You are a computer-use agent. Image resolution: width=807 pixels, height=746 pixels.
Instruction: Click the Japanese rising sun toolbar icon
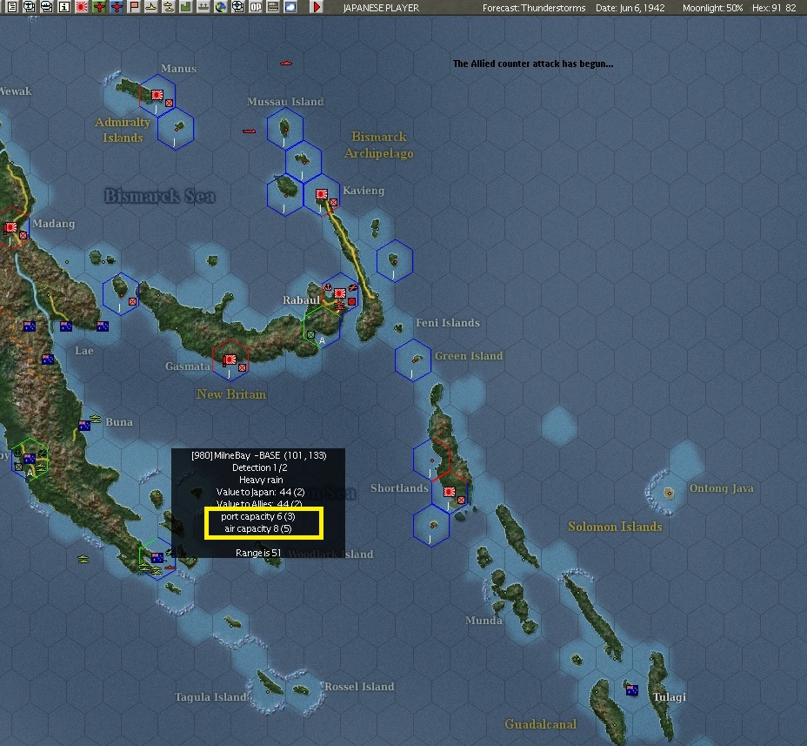(82, 7)
